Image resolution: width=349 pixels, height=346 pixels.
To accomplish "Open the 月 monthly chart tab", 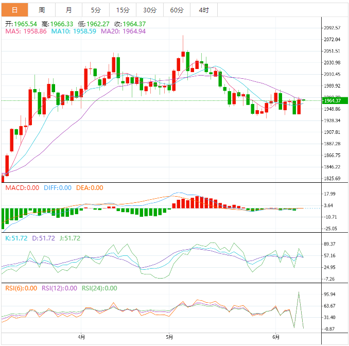I will click(x=69, y=10).
